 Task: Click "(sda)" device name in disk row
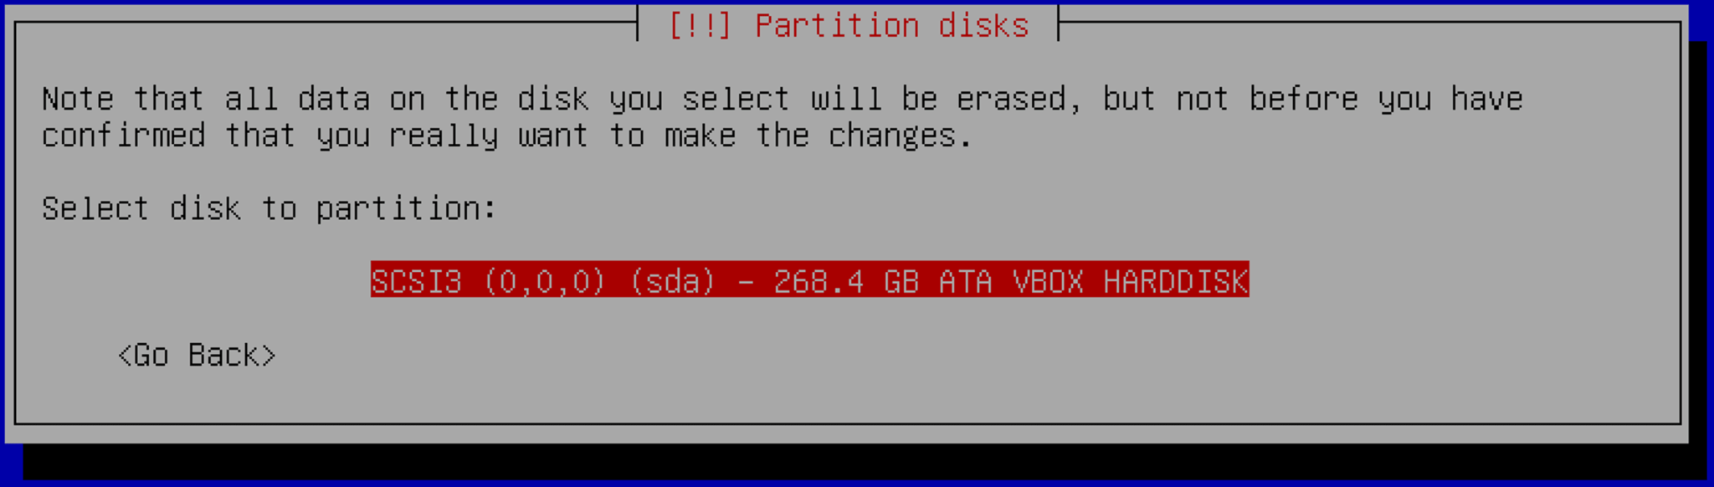(x=672, y=281)
